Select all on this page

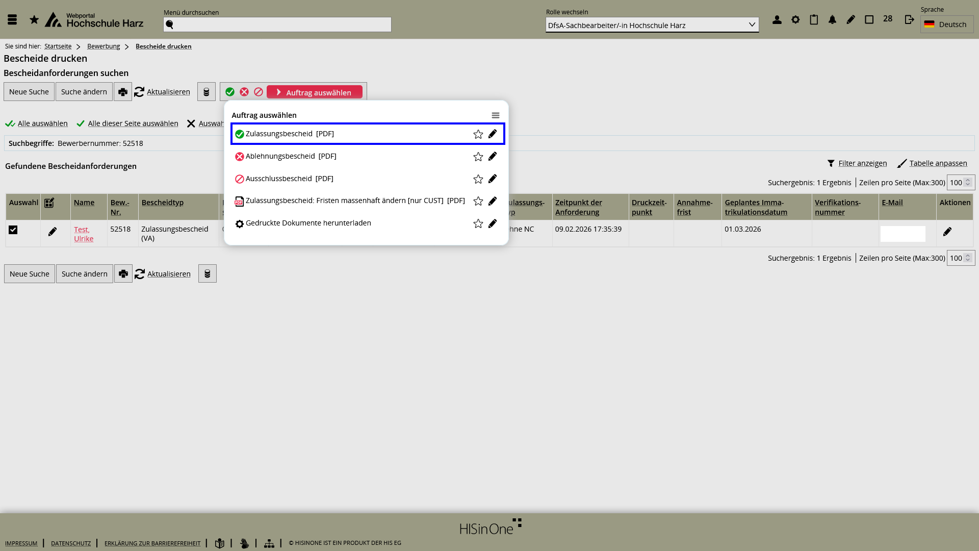[133, 123]
